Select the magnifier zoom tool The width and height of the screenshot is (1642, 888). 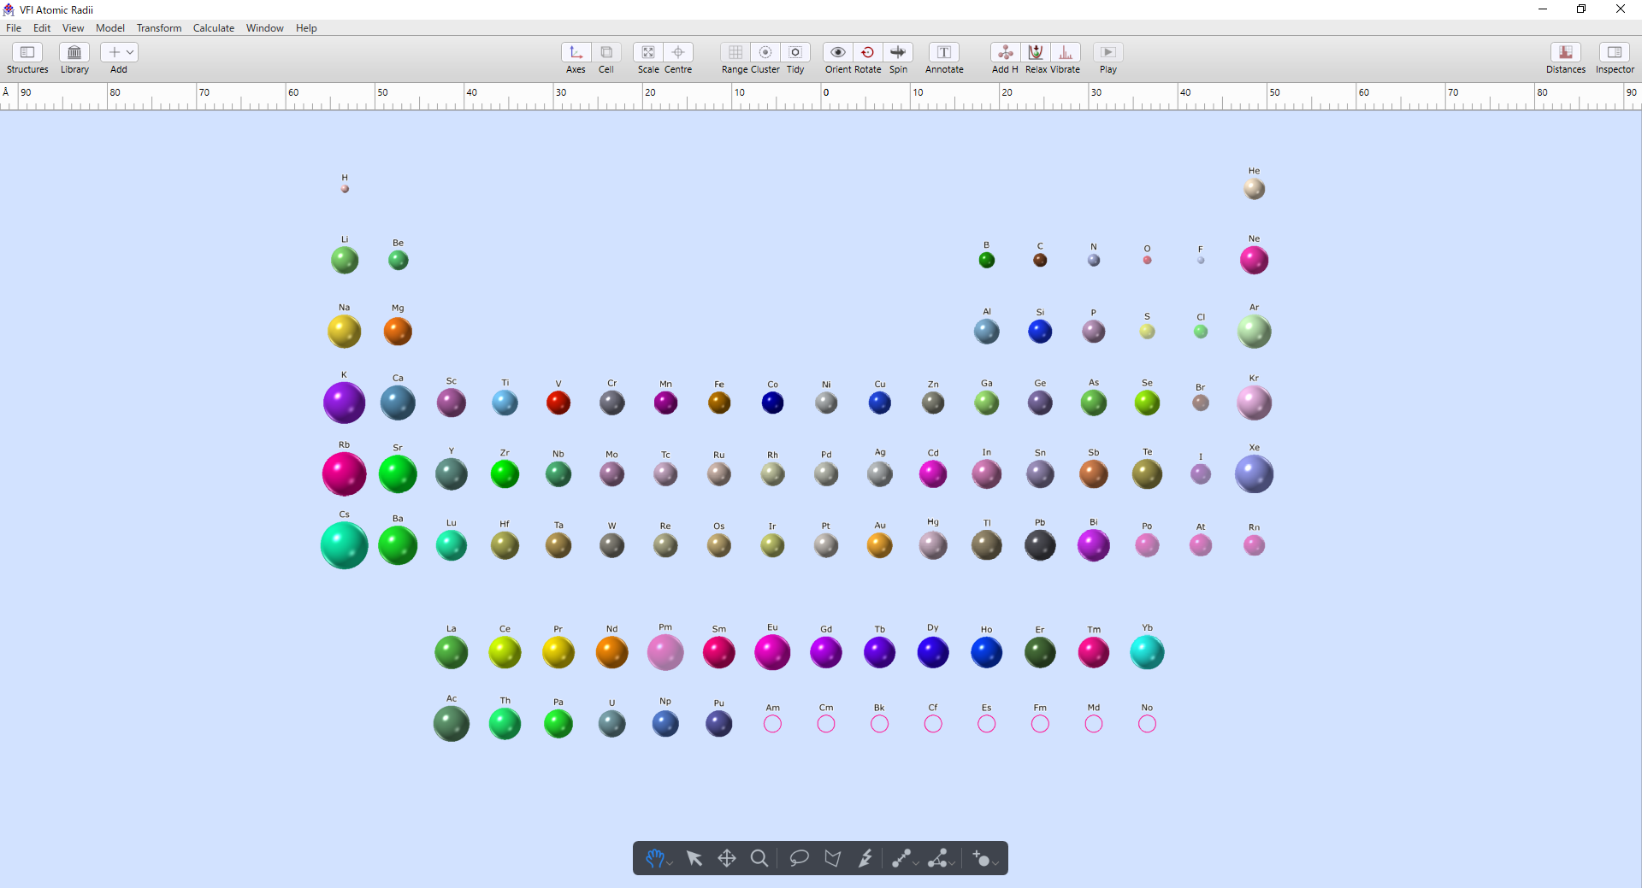tap(759, 858)
